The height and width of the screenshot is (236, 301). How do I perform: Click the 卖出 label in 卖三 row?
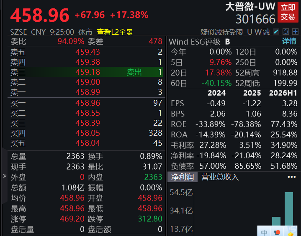coord(134,72)
